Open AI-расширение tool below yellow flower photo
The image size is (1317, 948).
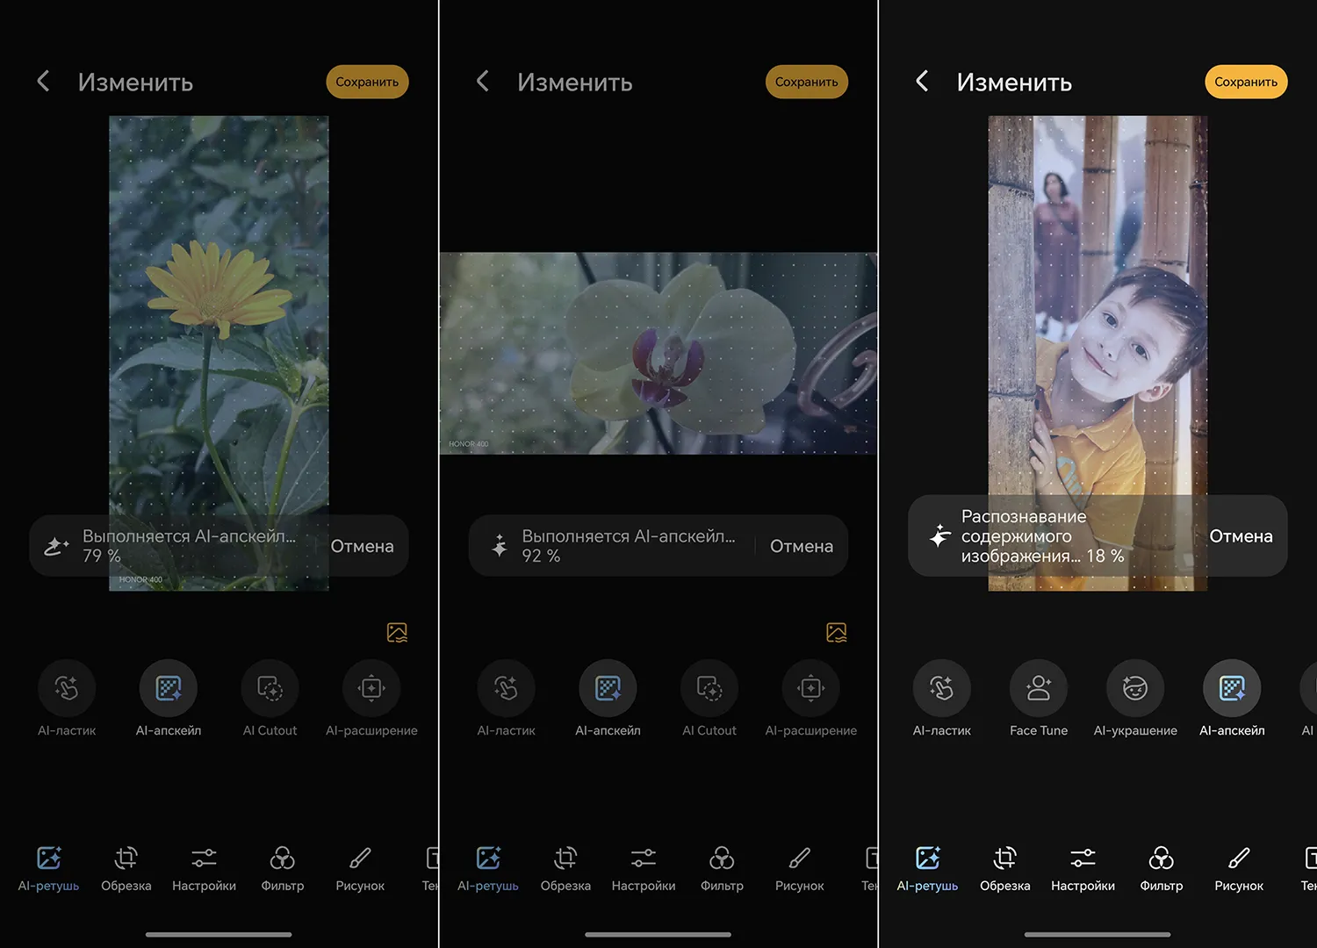click(x=371, y=688)
